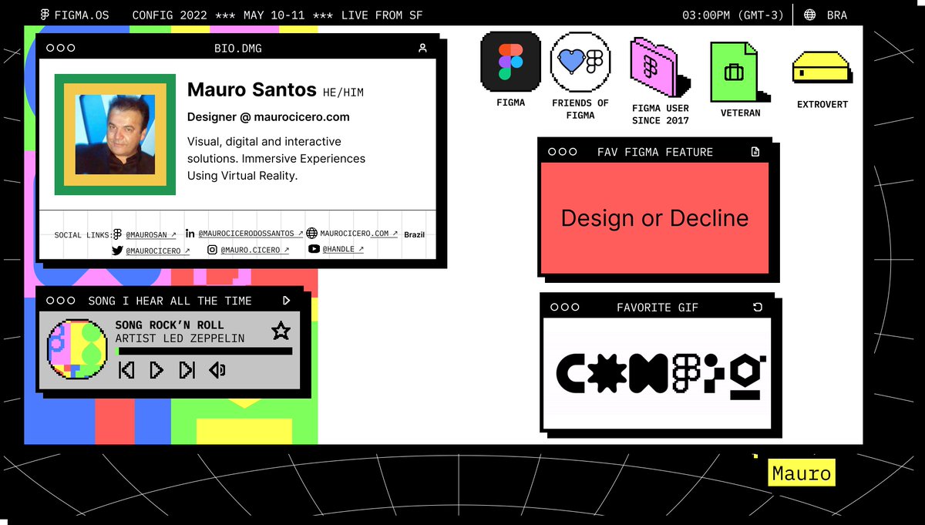
Task: Favorite the song with the star icon
Action: [281, 331]
